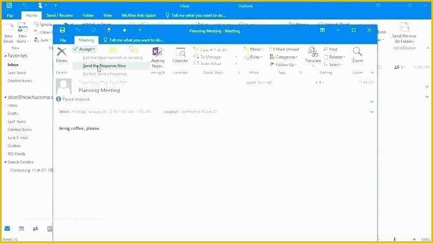Click the Please respond info bar
Image resolution: width=433 pixels, height=243 pixels.
point(73,99)
